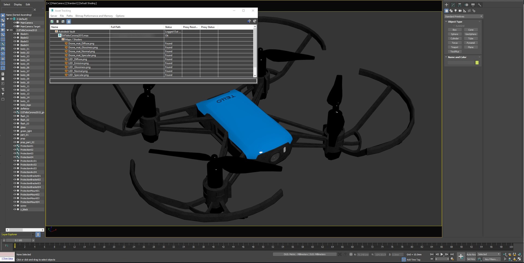The image size is (524, 263).
Task: Click the 0 / 100 time slider
Action: point(19,240)
